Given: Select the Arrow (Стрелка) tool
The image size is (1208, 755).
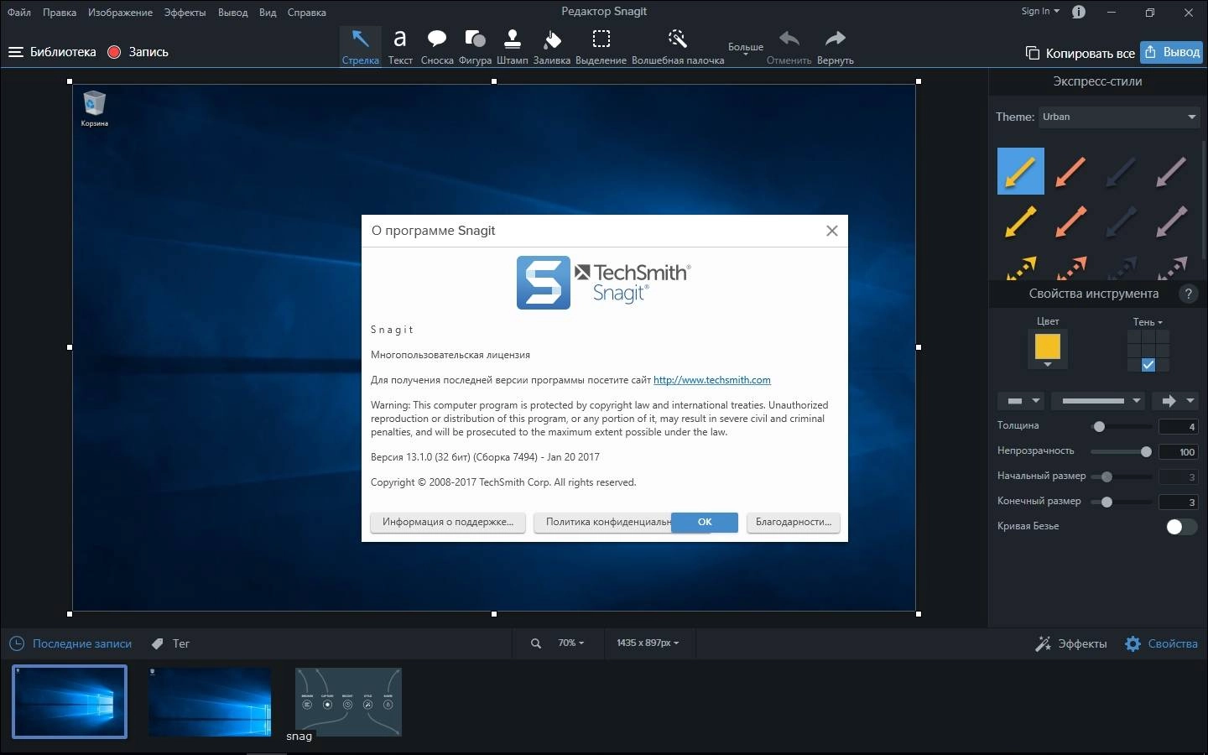Looking at the screenshot, I should pos(361,46).
